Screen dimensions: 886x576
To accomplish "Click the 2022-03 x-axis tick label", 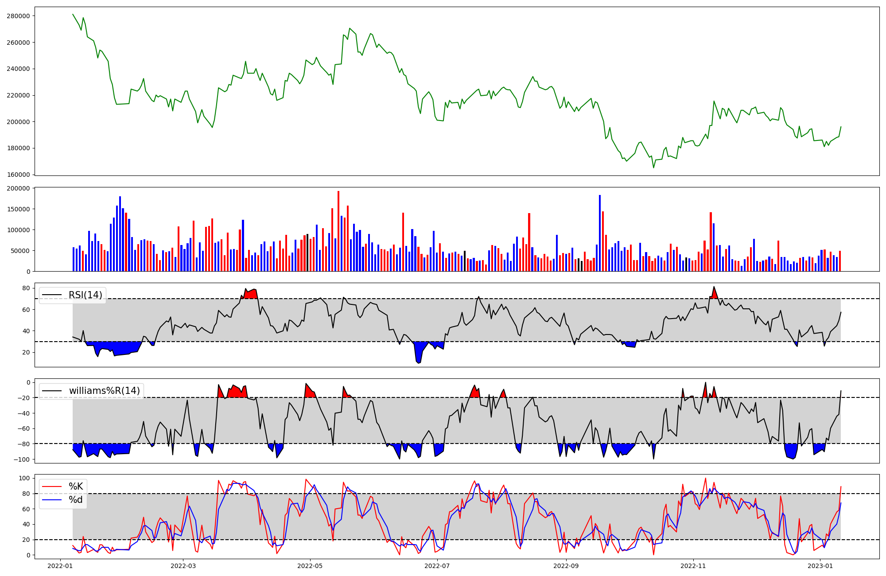I will click(x=183, y=566).
